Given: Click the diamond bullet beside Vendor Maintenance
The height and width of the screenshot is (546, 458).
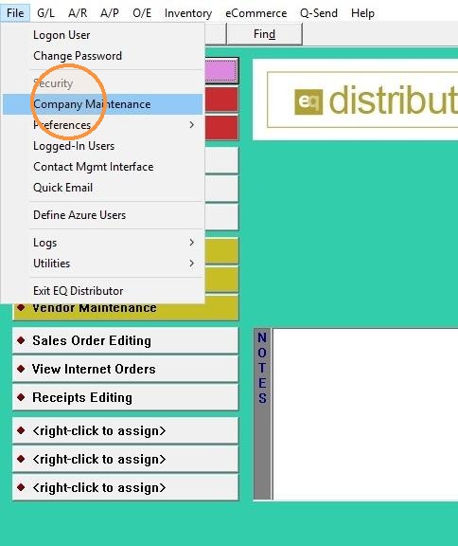Looking at the screenshot, I should [21, 307].
